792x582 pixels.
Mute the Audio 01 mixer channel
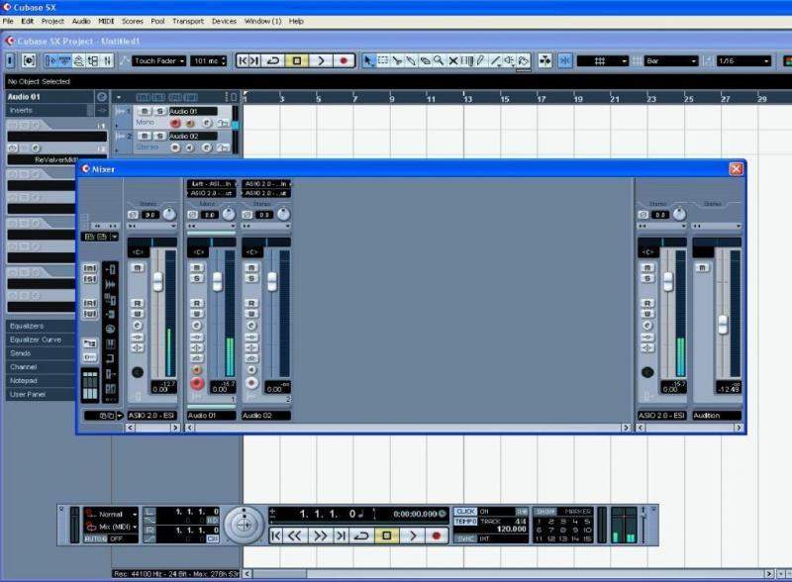coord(196,267)
